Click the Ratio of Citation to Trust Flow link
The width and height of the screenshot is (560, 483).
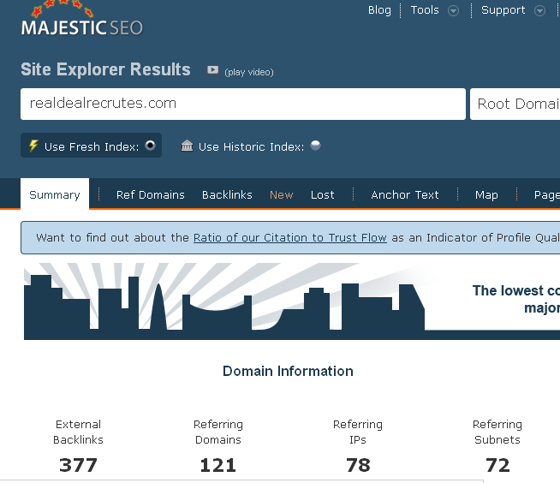click(290, 237)
